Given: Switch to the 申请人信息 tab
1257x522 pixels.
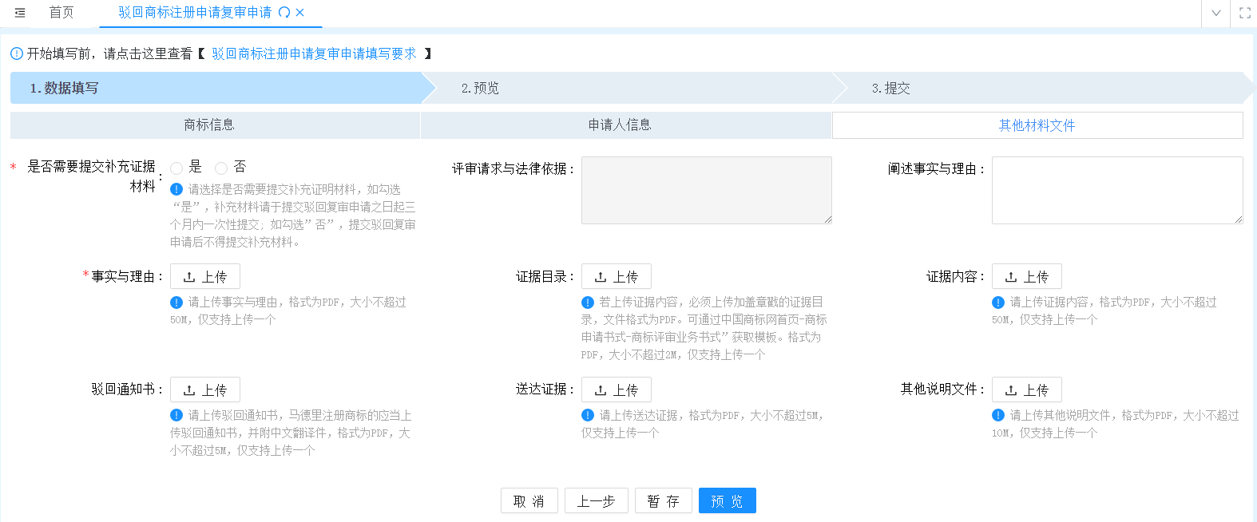Looking at the screenshot, I should [x=620, y=125].
